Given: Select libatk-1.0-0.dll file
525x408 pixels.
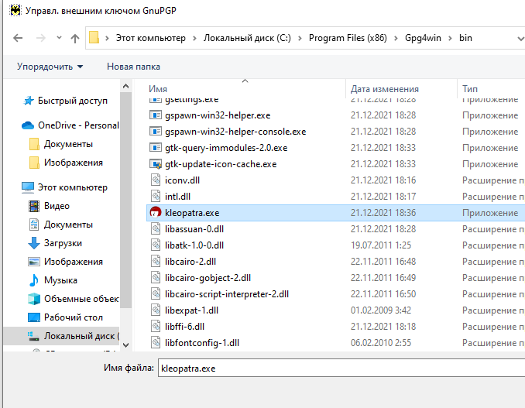Looking at the screenshot, I should [194, 245].
